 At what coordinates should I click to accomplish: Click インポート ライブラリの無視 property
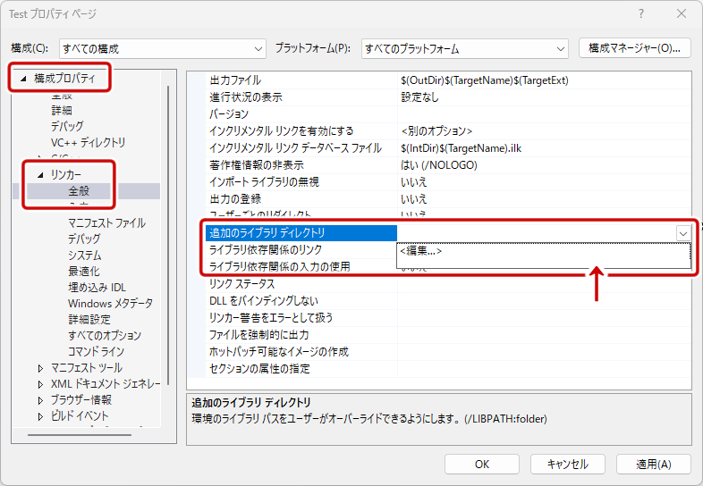[x=264, y=182]
